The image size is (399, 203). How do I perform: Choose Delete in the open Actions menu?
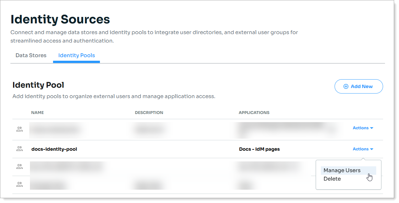[x=332, y=179]
